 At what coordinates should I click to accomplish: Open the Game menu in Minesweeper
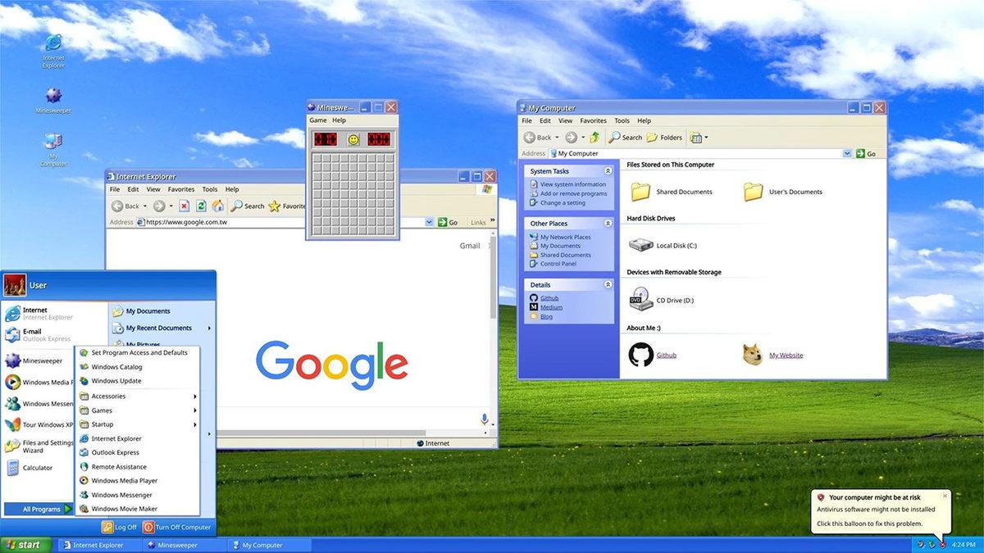point(317,120)
